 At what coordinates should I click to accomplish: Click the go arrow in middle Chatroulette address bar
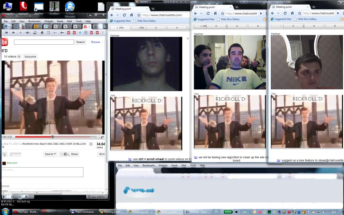pyautogui.click(x=261, y=13)
